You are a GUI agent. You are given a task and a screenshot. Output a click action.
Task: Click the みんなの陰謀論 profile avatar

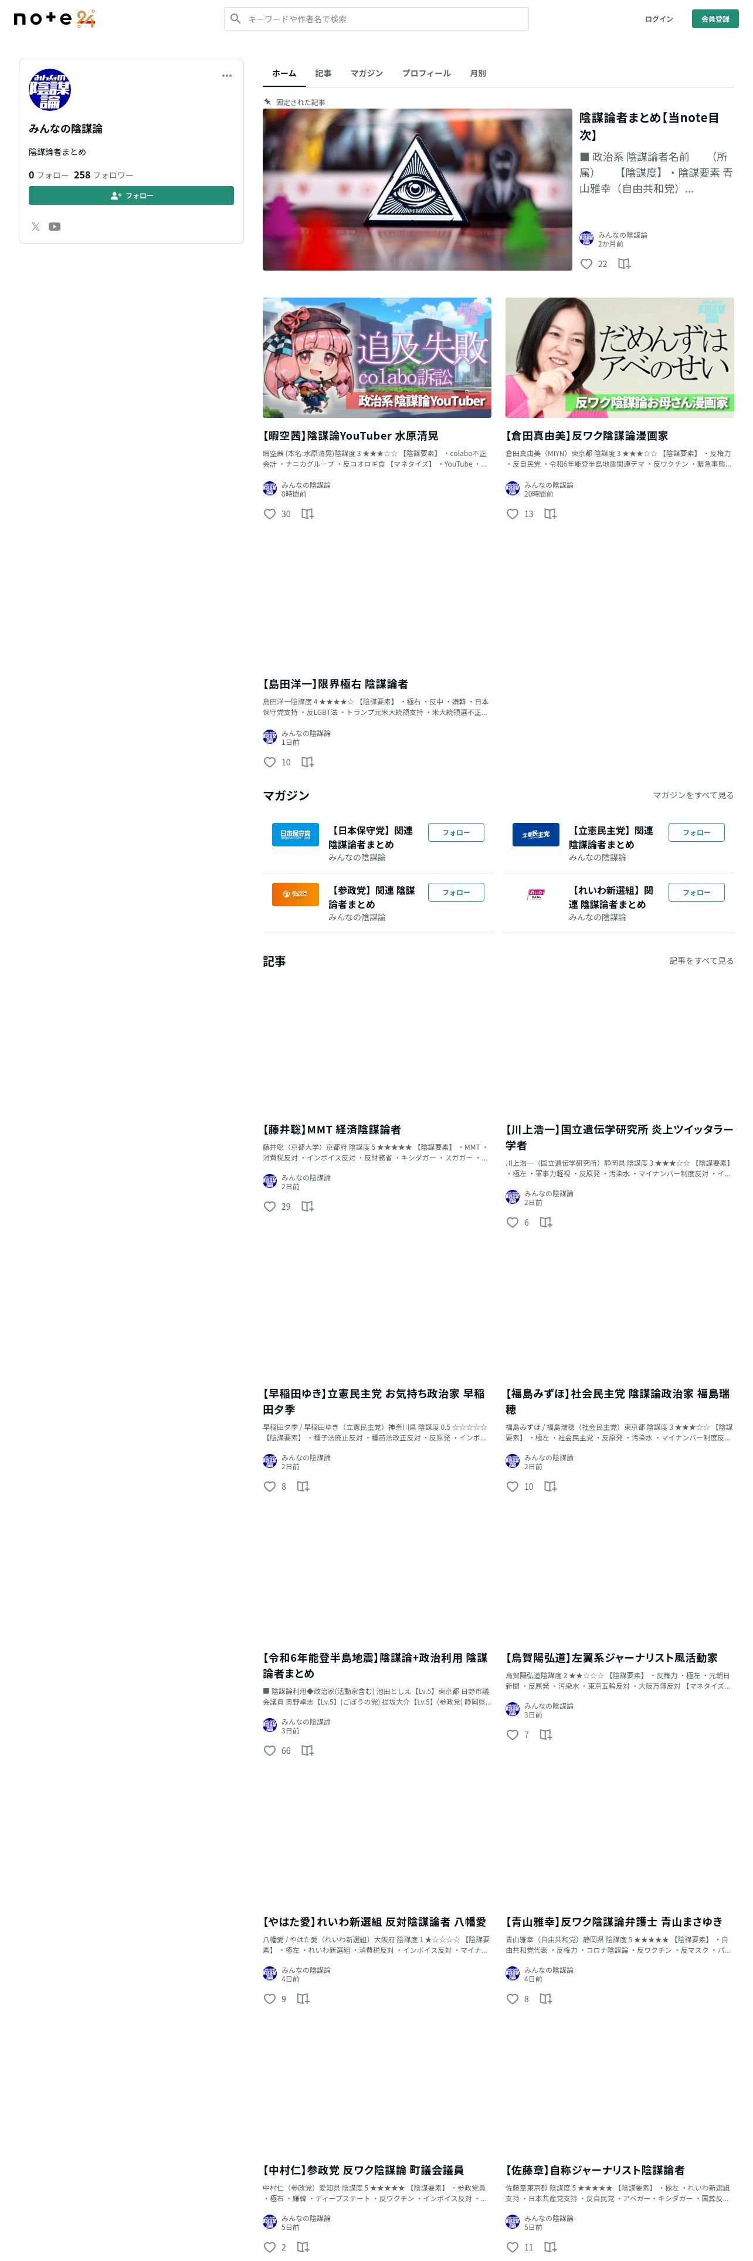pos(50,90)
